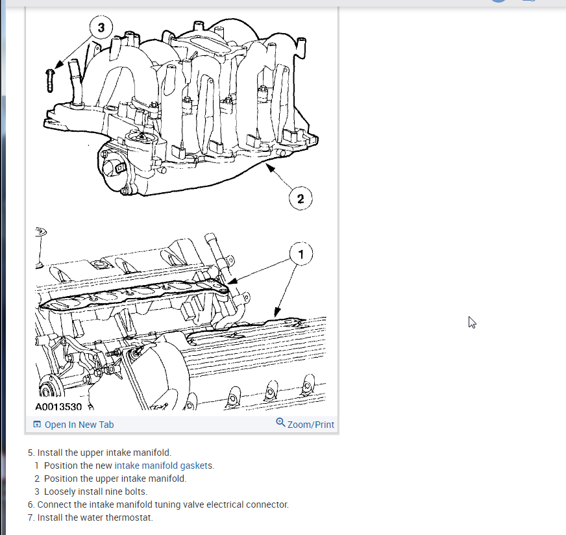Image resolution: width=566 pixels, height=535 pixels.
Task: Click callout number 2 on the diagram
Action: pyautogui.click(x=301, y=199)
